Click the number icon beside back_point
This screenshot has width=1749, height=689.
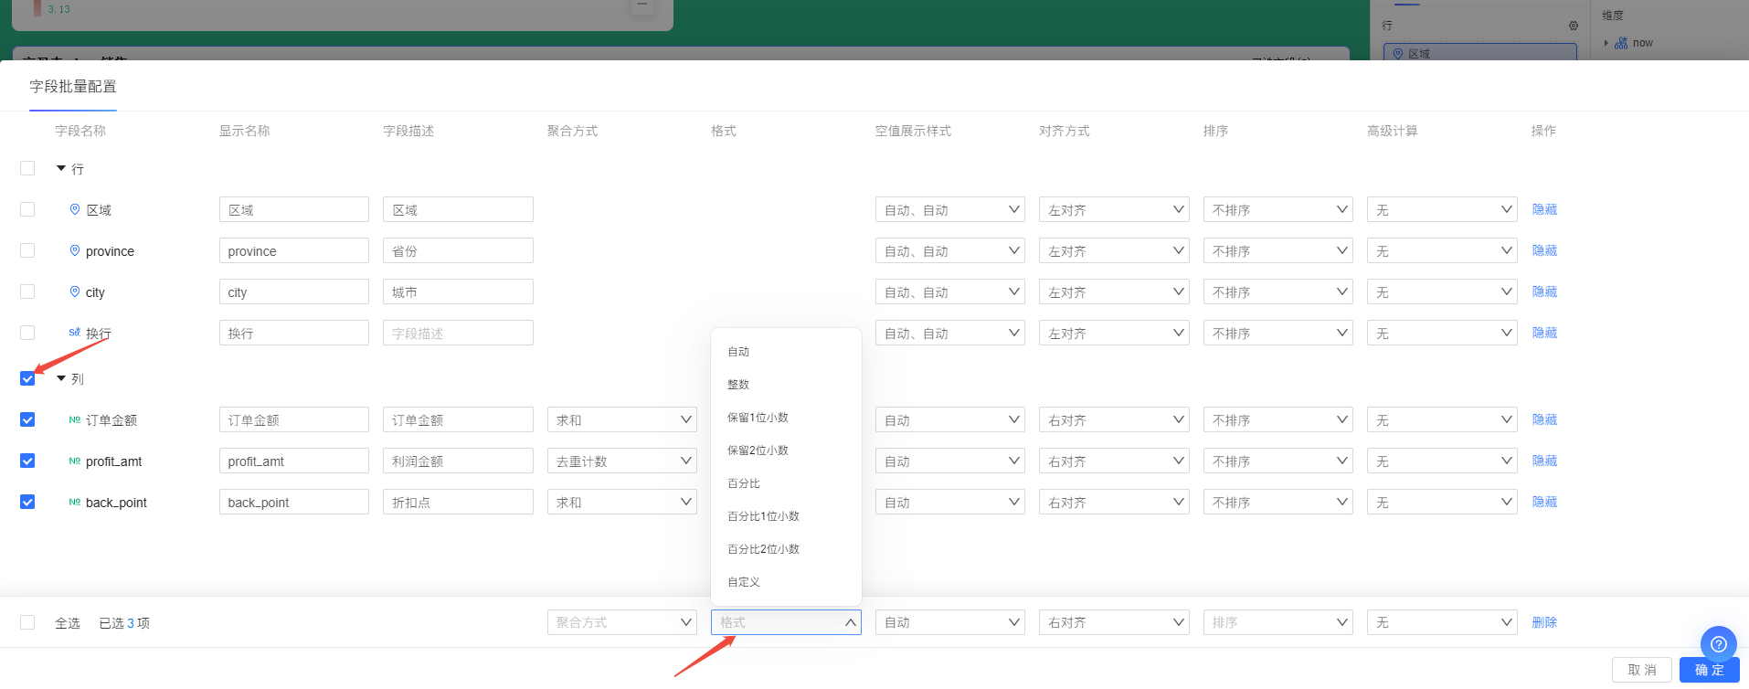[75, 503]
